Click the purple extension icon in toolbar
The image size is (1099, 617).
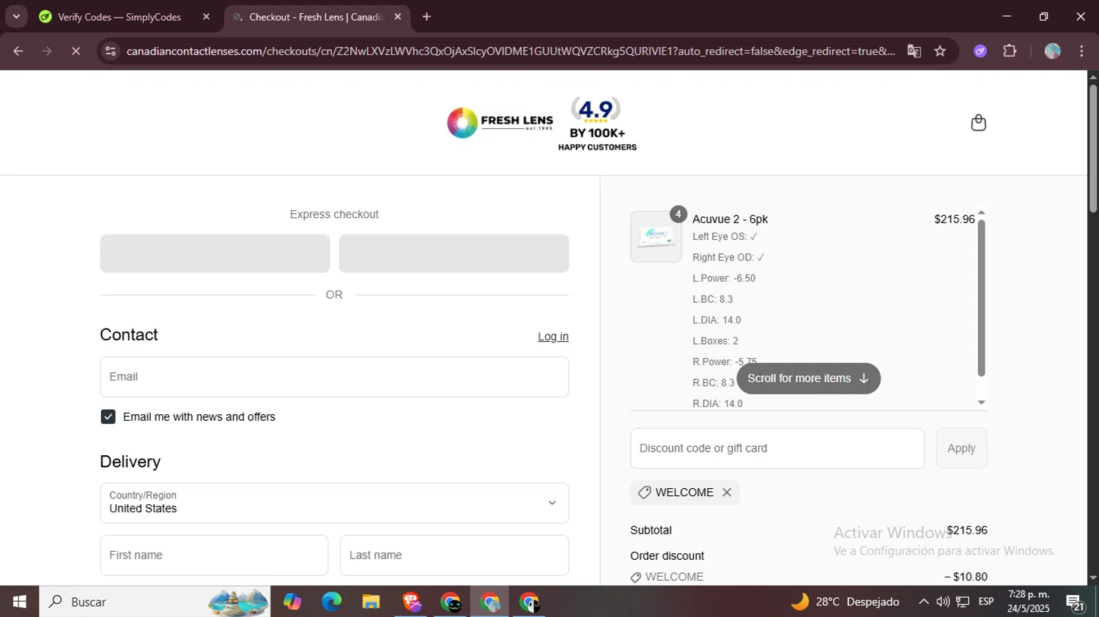(980, 51)
